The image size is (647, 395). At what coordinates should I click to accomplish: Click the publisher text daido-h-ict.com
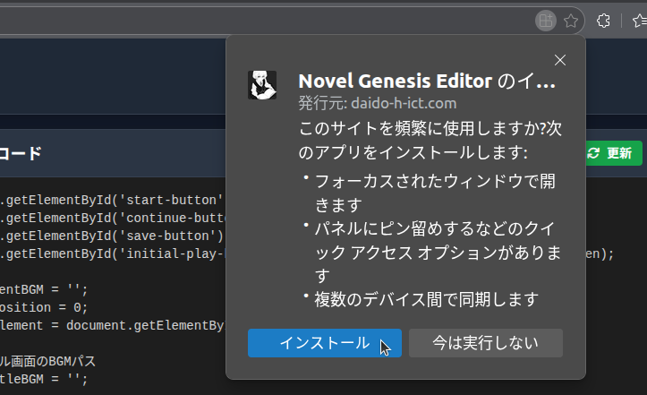pyautogui.click(x=378, y=103)
